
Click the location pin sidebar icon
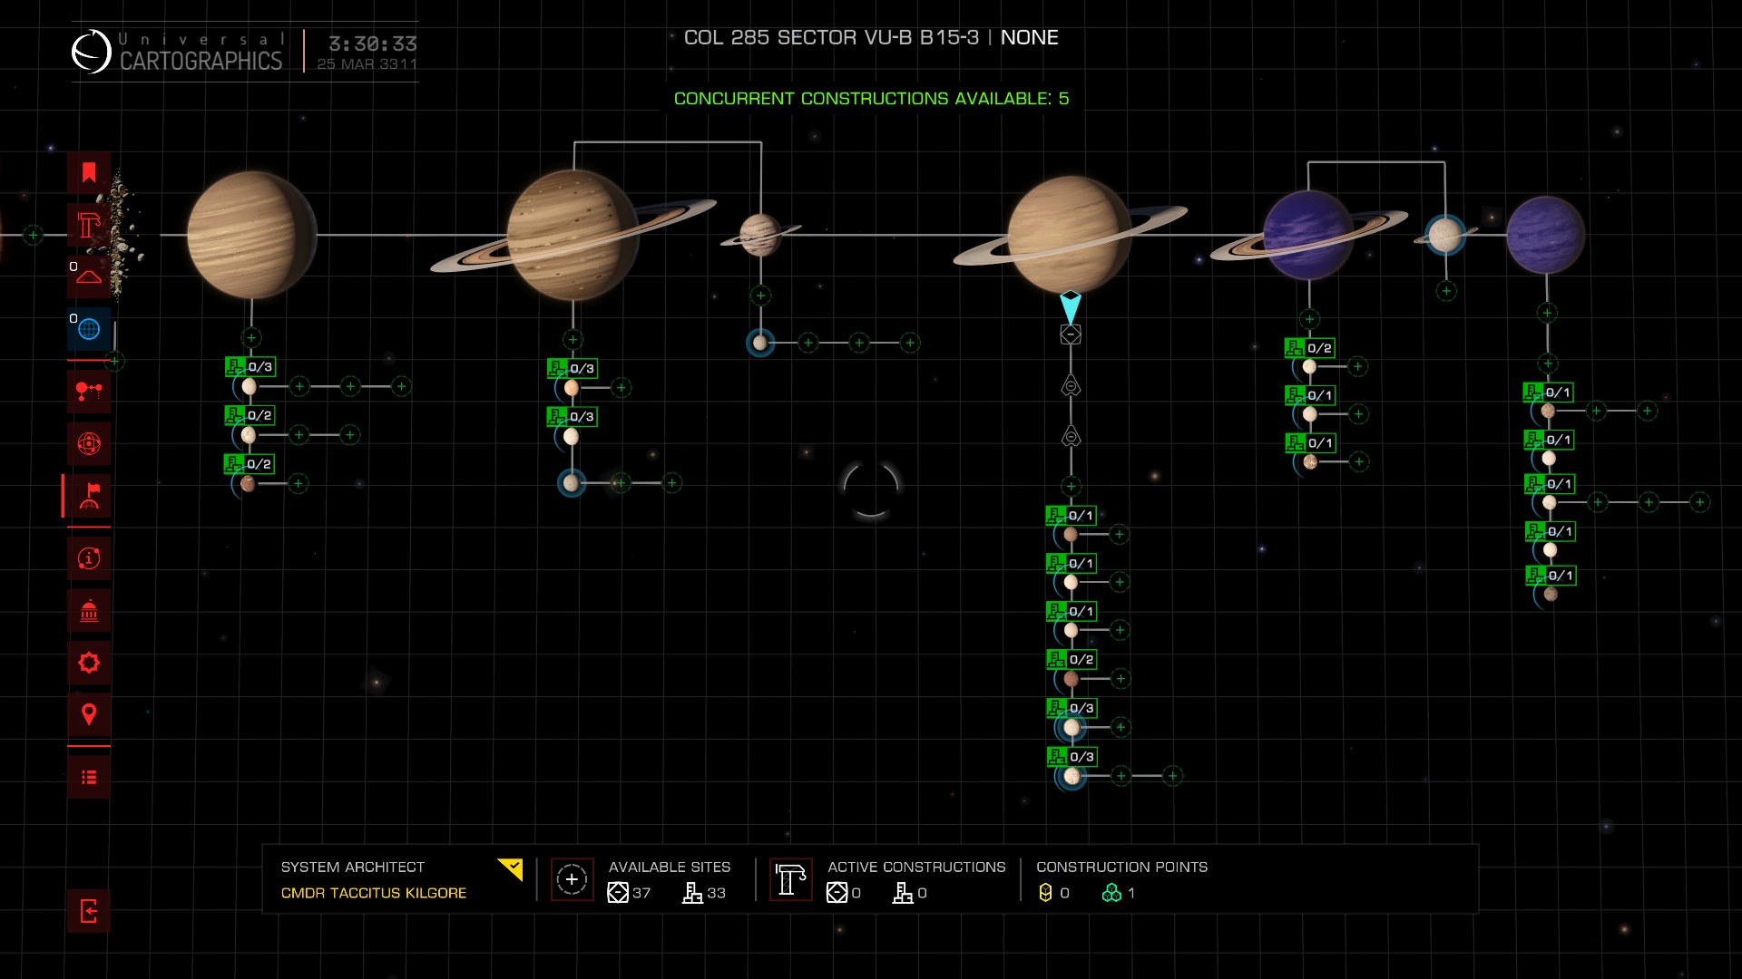[x=89, y=715]
